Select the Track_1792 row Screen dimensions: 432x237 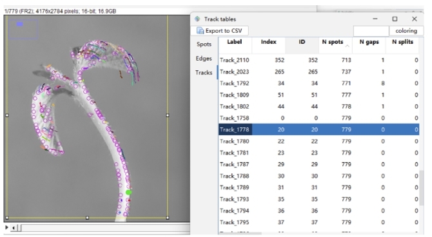(x=319, y=83)
